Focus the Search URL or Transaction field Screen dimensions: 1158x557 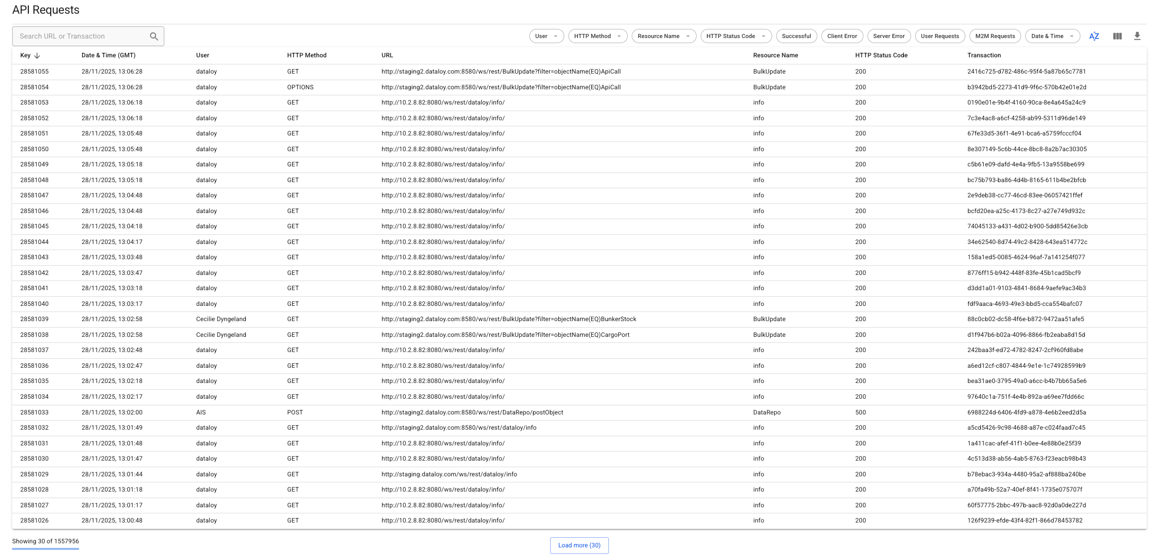81,37
